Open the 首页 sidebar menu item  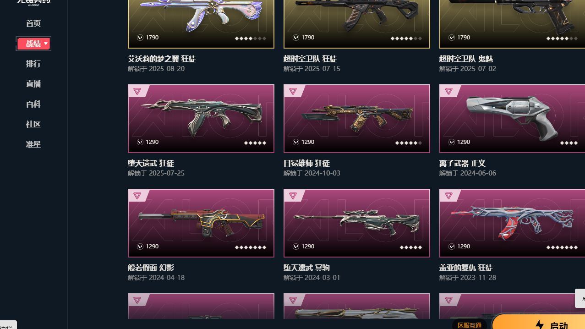(33, 23)
